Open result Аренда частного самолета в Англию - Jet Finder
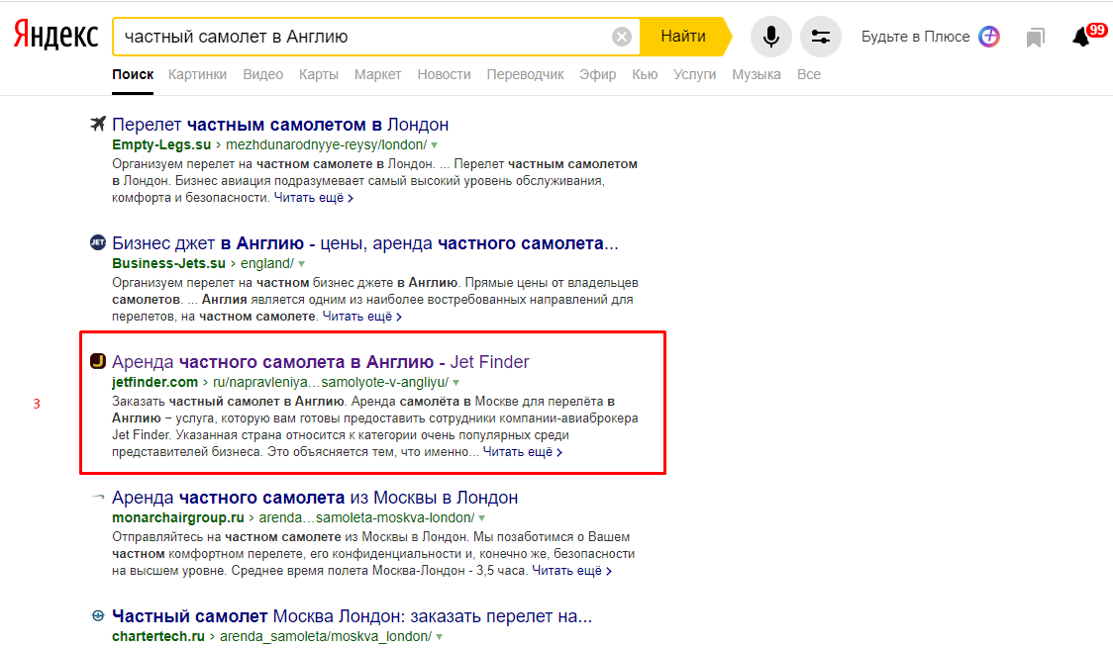 (321, 361)
